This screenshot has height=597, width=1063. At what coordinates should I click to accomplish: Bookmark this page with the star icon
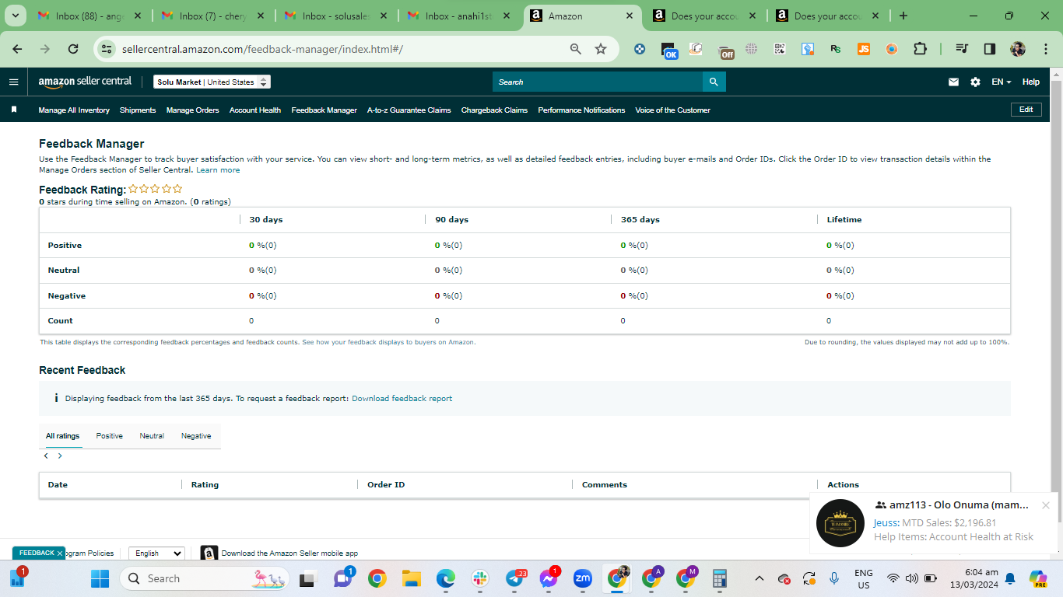[601, 49]
